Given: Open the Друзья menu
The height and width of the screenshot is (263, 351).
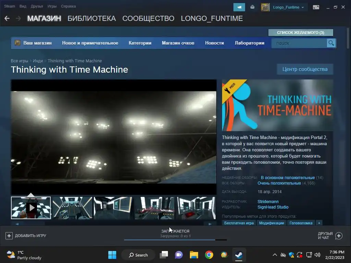Looking at the screenshot, I should 37,6.
